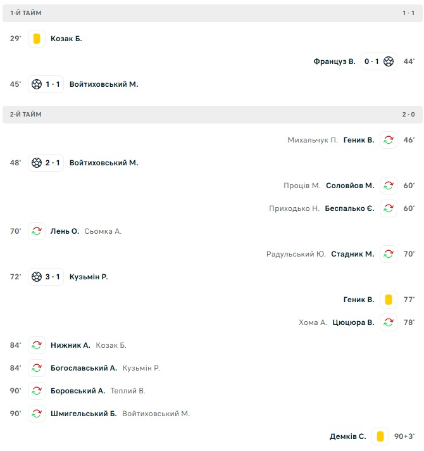
Task: Click player name Стадник М.
Action: pyautogui.click(x=352, y=254)
